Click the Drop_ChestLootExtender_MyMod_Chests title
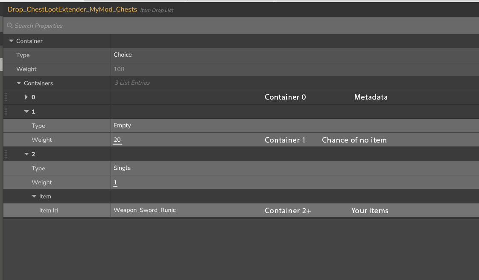 [x=72, y=9]
